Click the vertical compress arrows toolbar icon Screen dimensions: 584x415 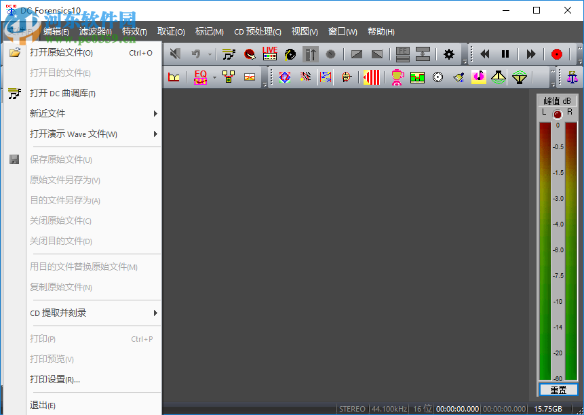coord(423,54)
